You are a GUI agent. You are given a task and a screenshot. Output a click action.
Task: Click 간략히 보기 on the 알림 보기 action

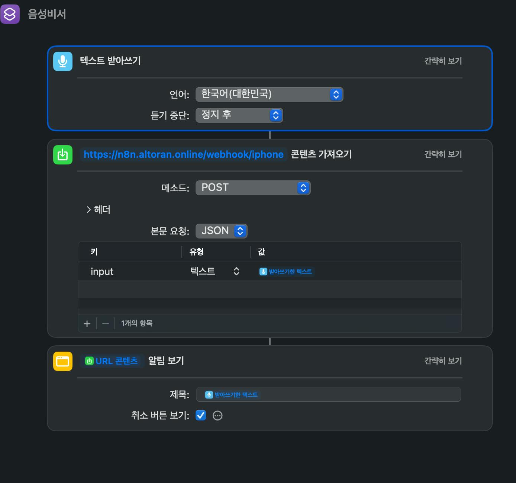tap(443, 361)
